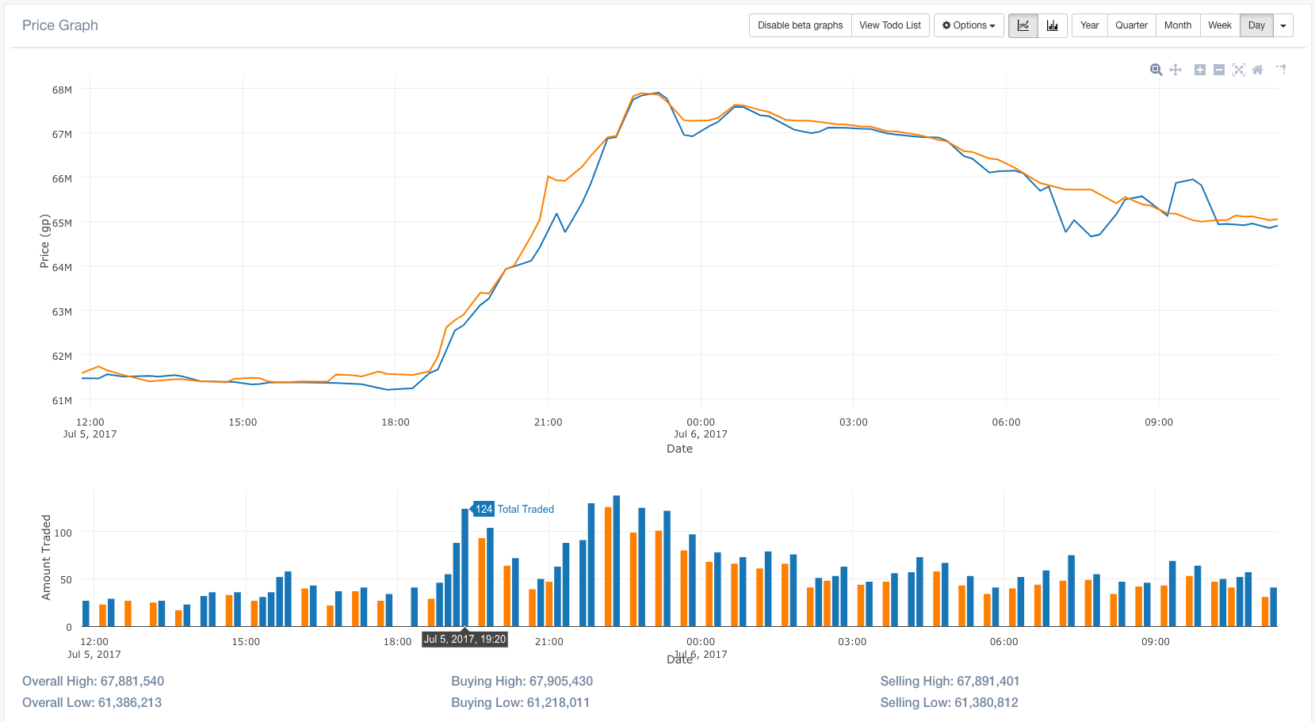
Task: Select the Month time range
Action: (x=1177, y=25)
